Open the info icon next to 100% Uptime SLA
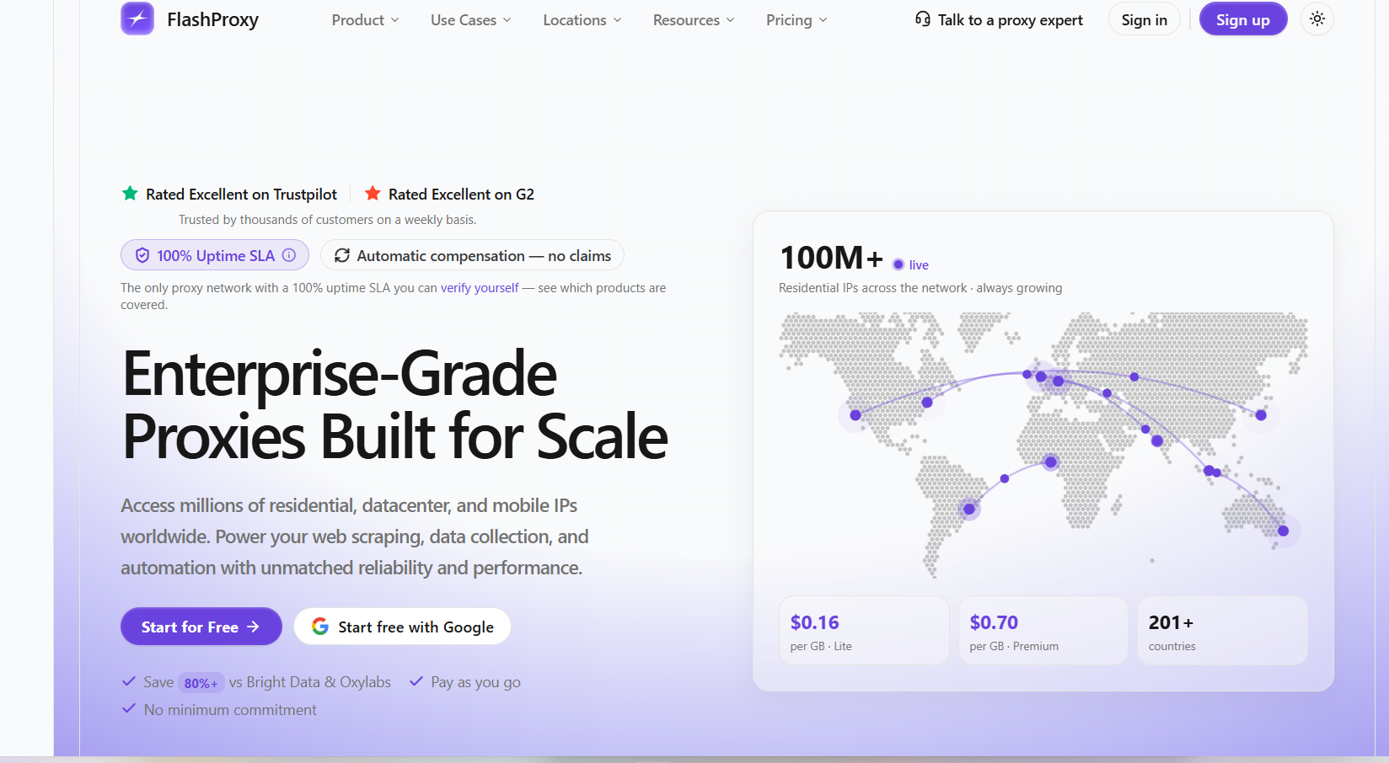This screenshot has width=1389, height=763. pyautogui.click(x=289, y=255)
